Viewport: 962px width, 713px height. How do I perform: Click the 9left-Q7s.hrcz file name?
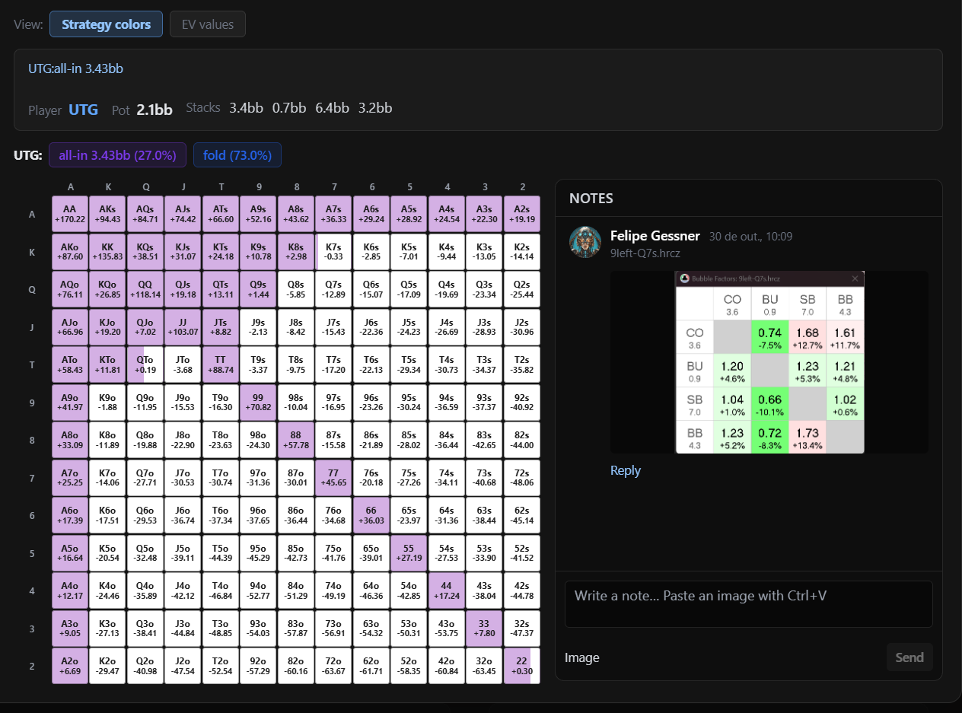point(645,254)
